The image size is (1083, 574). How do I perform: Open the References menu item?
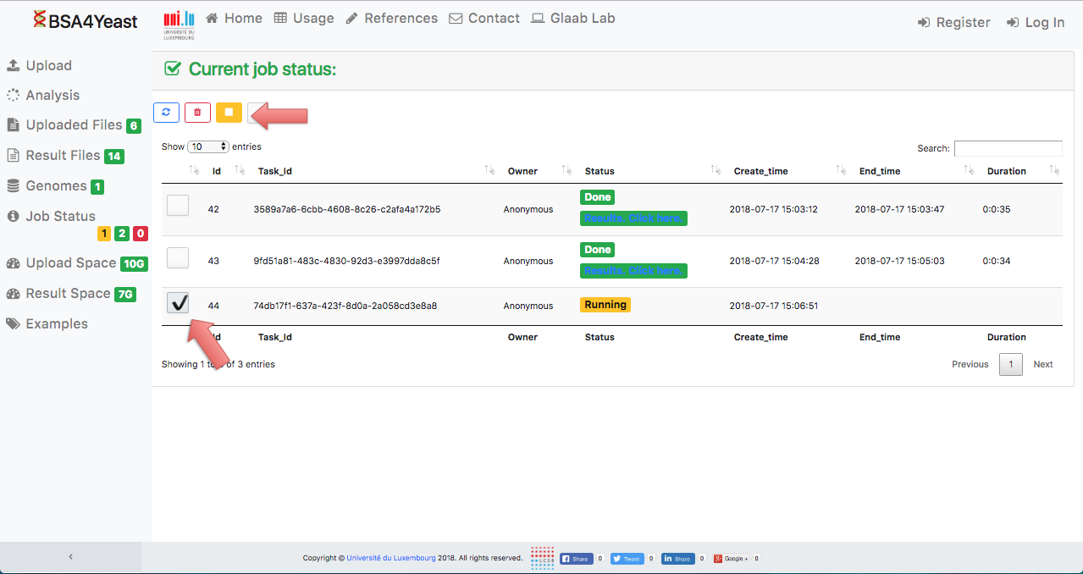point(391,19)
